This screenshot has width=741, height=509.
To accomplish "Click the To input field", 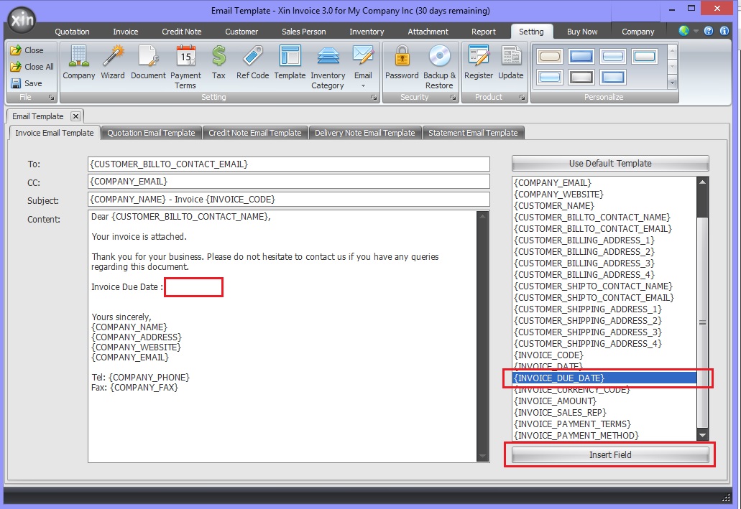I will 289,164.
